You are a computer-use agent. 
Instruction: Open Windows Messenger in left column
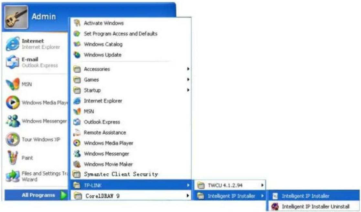(x=37, y=121)
